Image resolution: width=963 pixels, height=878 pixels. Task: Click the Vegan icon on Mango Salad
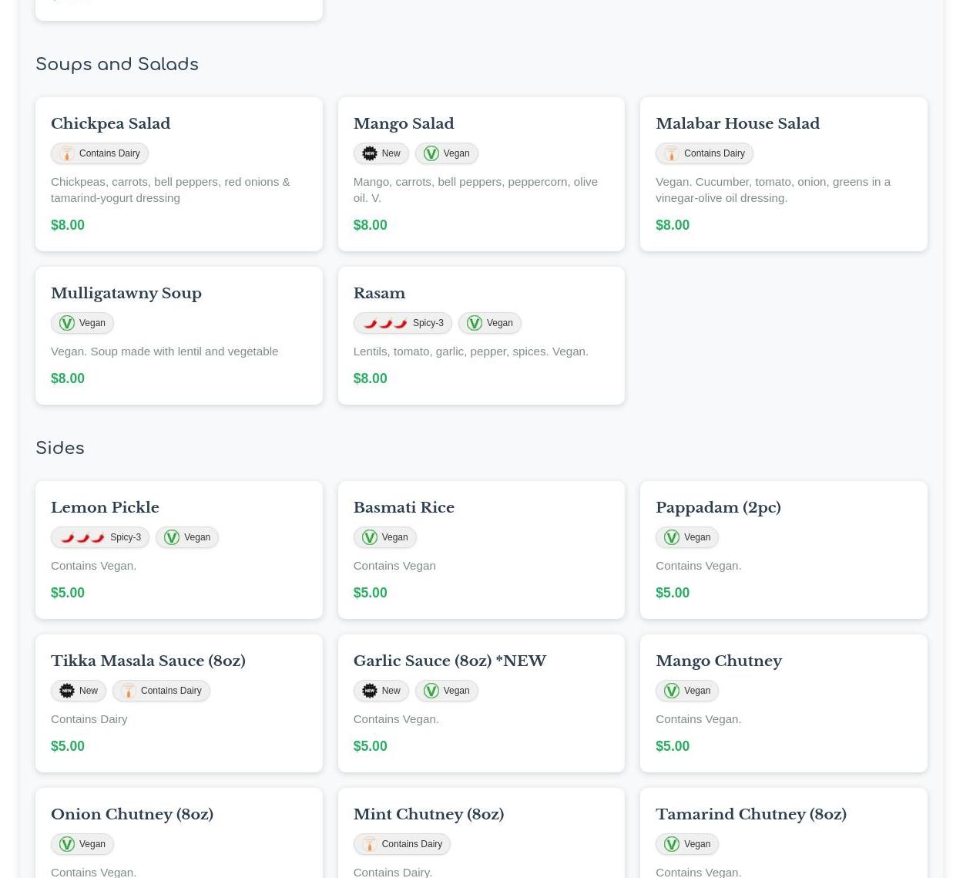[x=431, y=153]
